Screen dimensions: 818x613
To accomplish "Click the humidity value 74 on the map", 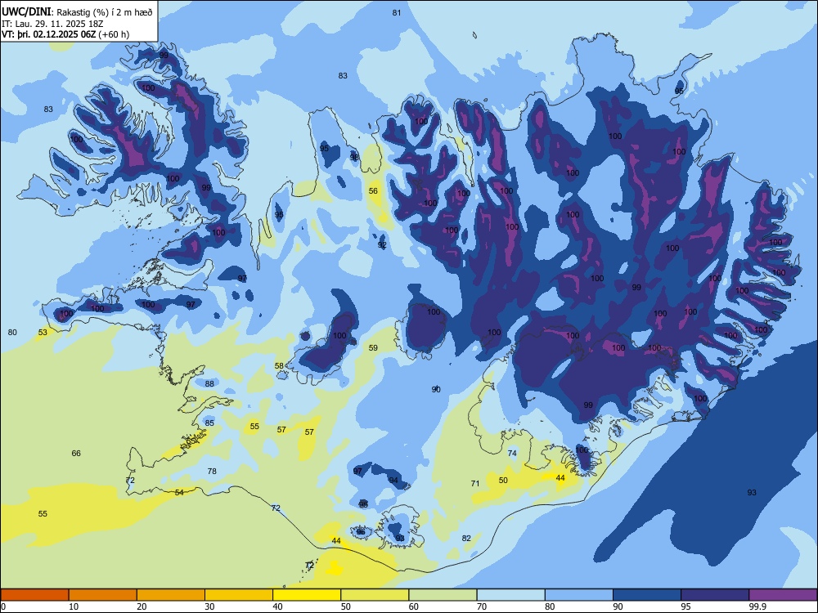I will point(512,454).
